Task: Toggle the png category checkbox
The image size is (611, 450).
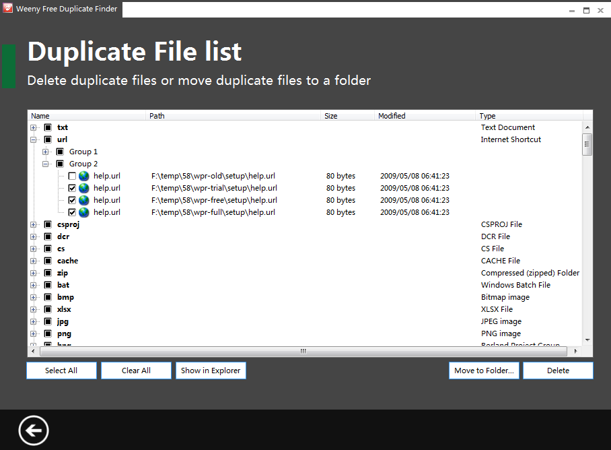Action: click(48, 334)
